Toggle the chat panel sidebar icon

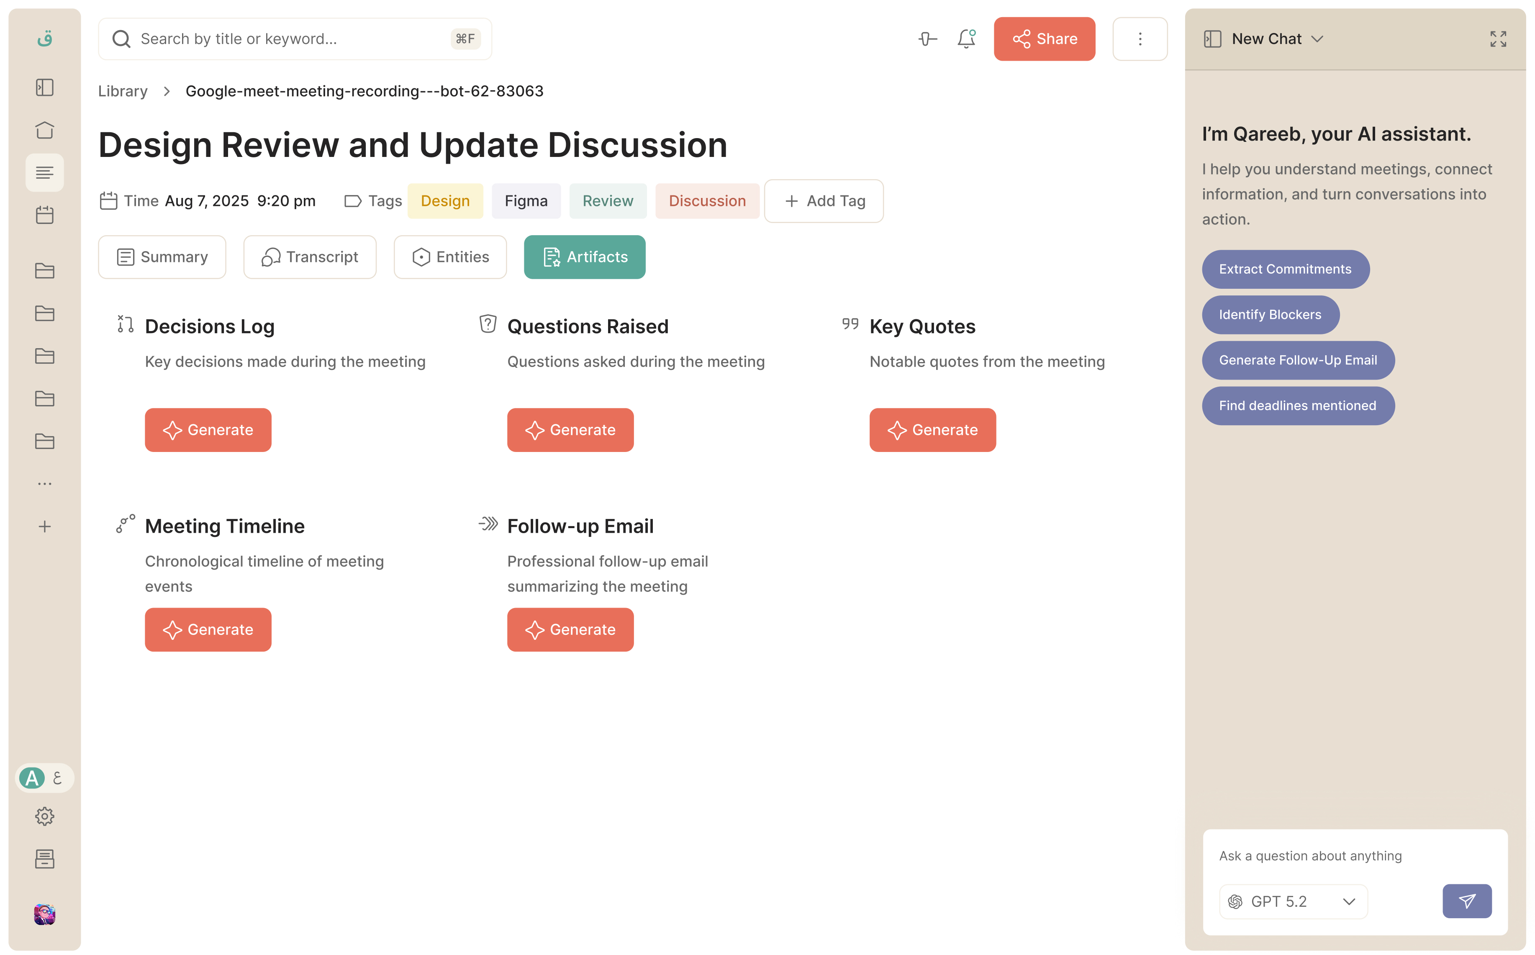click(x=1212, y=39)
